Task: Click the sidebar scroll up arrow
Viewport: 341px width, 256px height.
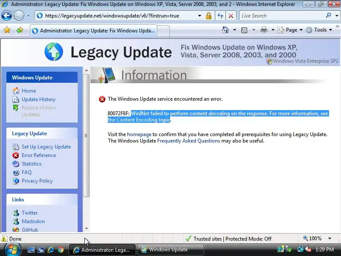Action: point(87,70)
